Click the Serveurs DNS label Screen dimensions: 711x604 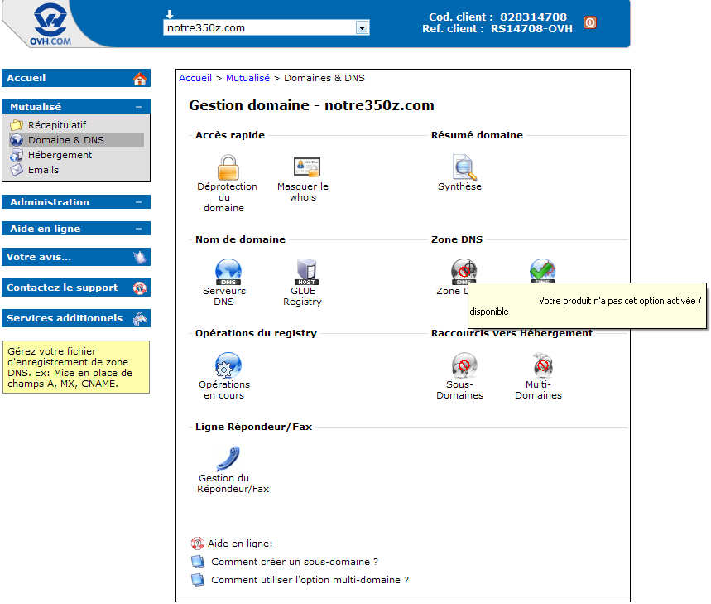coord(224,297)
